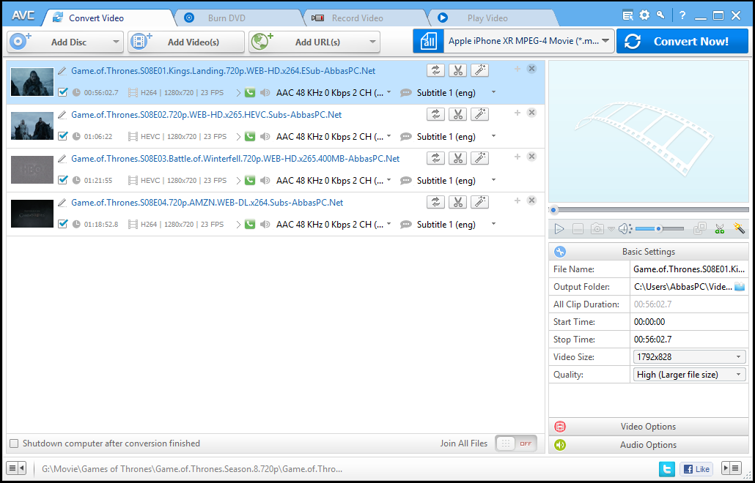755x483 pixels.
Task: Toggle the Join All Files switch
Action: (516, 443)
